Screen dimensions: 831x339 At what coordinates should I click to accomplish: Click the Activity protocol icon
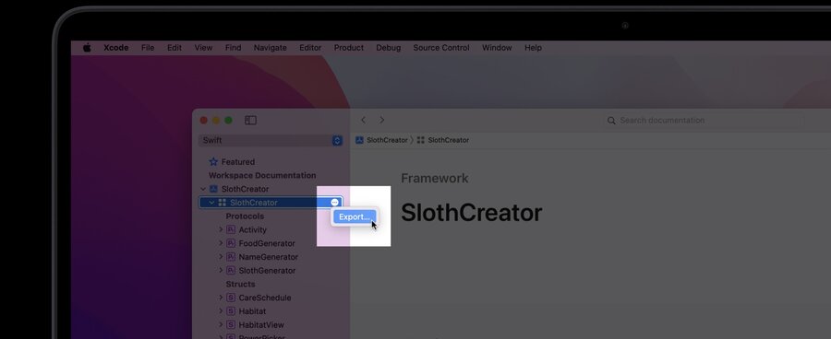pyautogui.click(x=231, y=229)
